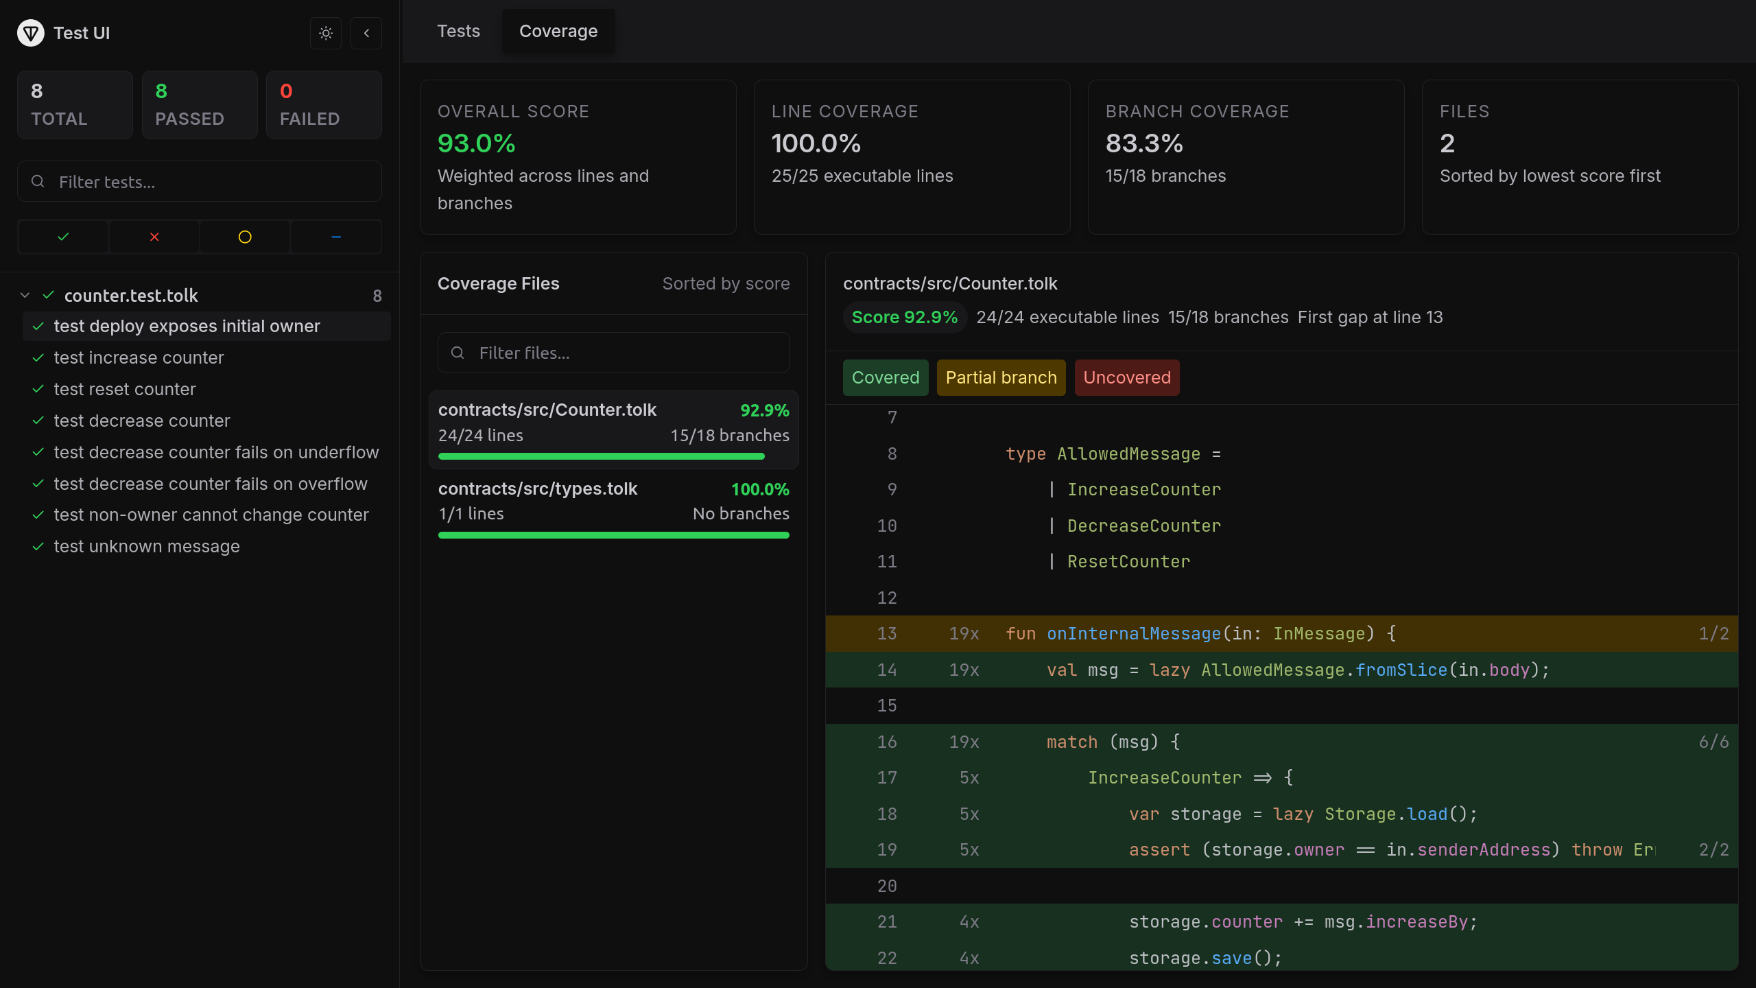Viewport: 1756px width, 988px height.
Task: Click the test count 8 beside counter.test.tolk
Action: coord(377,296)
